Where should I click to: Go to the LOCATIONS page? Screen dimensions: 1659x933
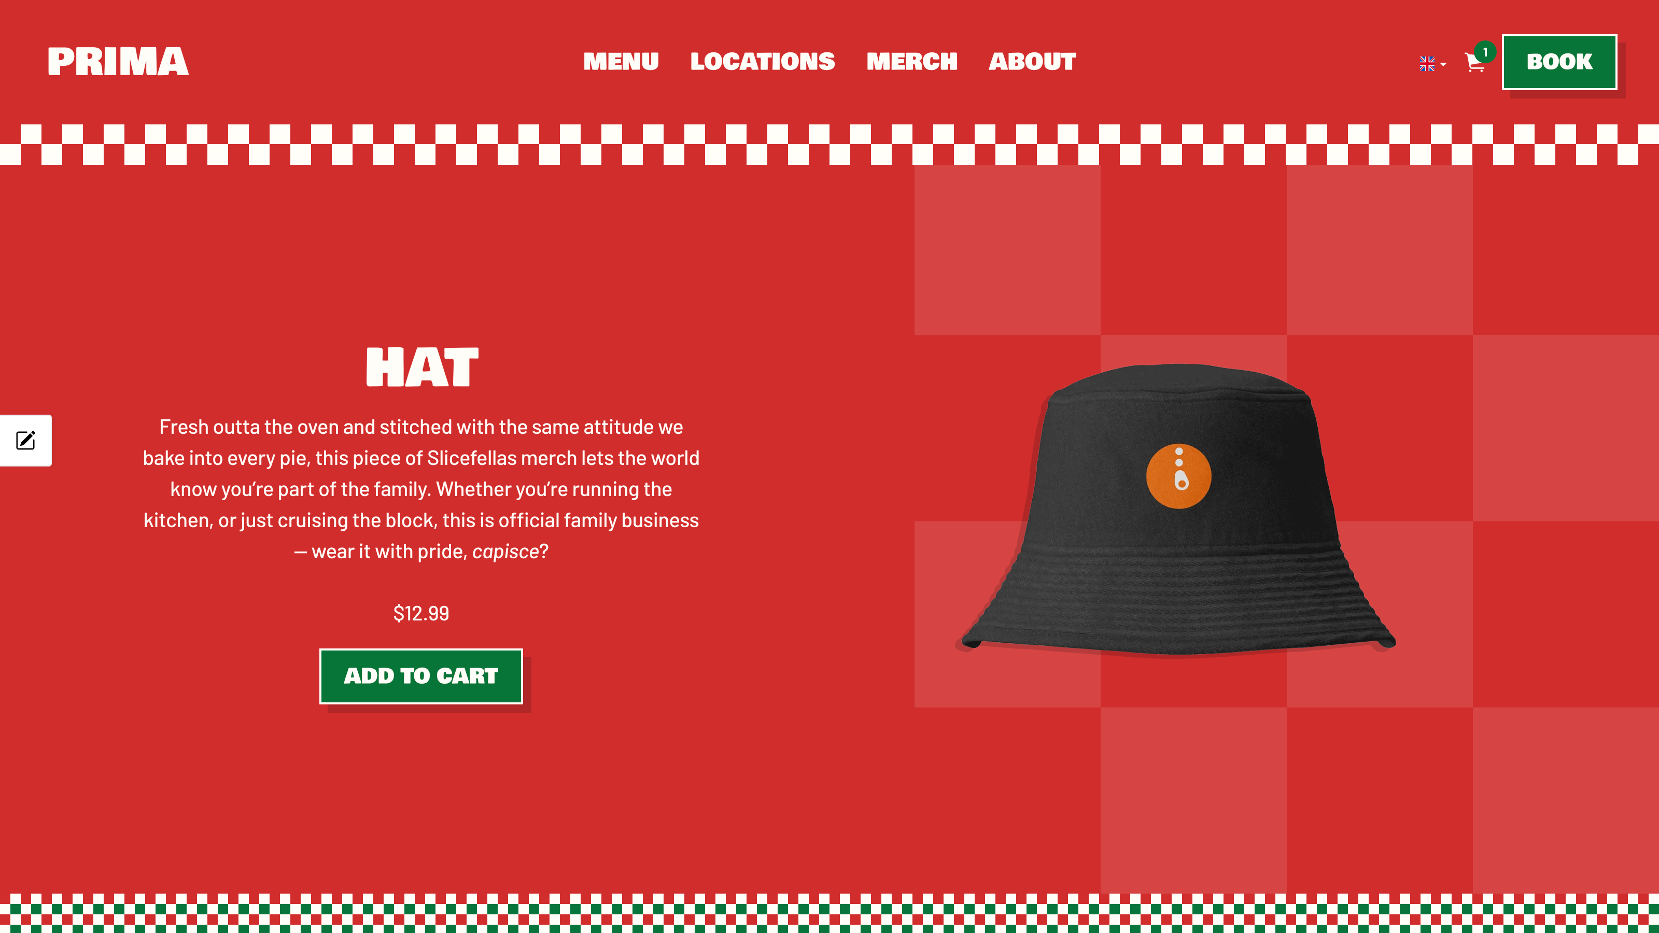pyautogui.click(x=763, y=62)
